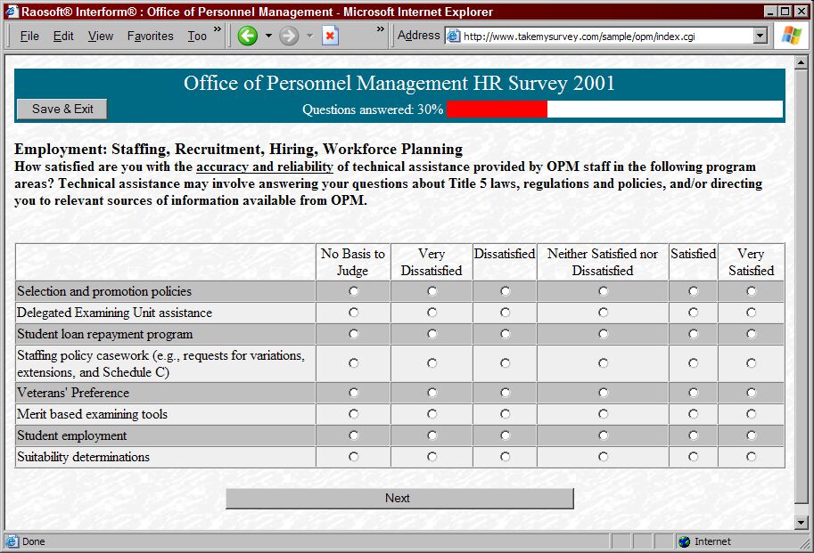Screen dimensions: 814x553
Task: Select No Basis to Judge for Staffing policy casework
Action: click(x=354, y=363)
